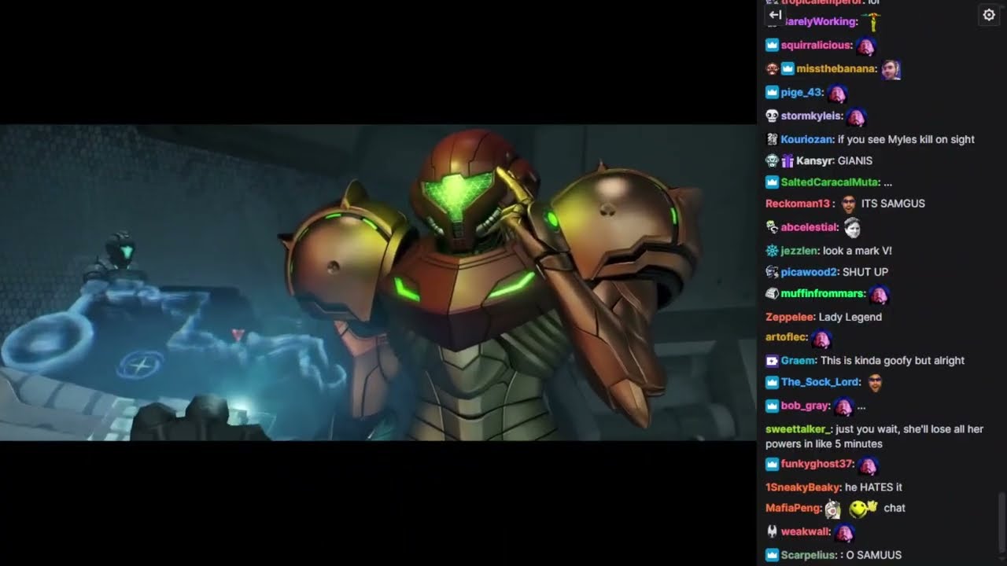The height and width of the screenshot is (566, 1007).
Task: Click the badge next to picawood2
Action: [772, 272]
